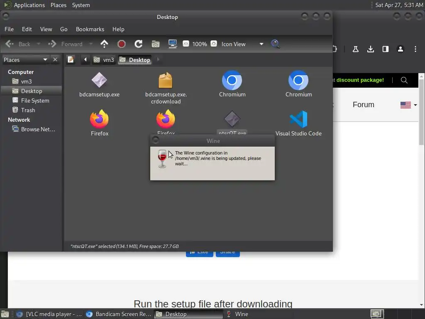Open the Go menu
The width and height of the screenshot is (425, 319).
(x=64, y=29)
